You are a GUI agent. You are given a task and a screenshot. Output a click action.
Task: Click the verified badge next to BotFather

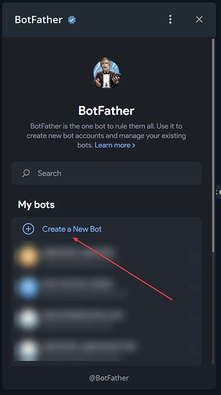[x=72, y=20]
